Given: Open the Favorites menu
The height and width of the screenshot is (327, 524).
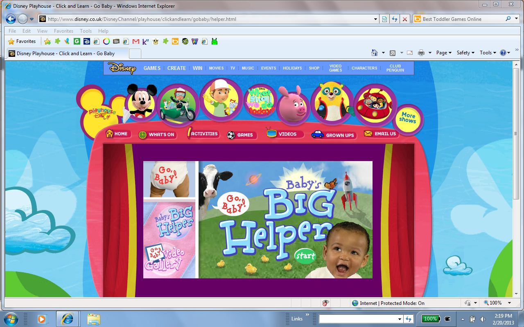Looking at the screenshot, I should 63,31.
